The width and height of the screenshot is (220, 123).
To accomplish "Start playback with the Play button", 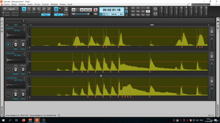I will (x=82, y=10).
